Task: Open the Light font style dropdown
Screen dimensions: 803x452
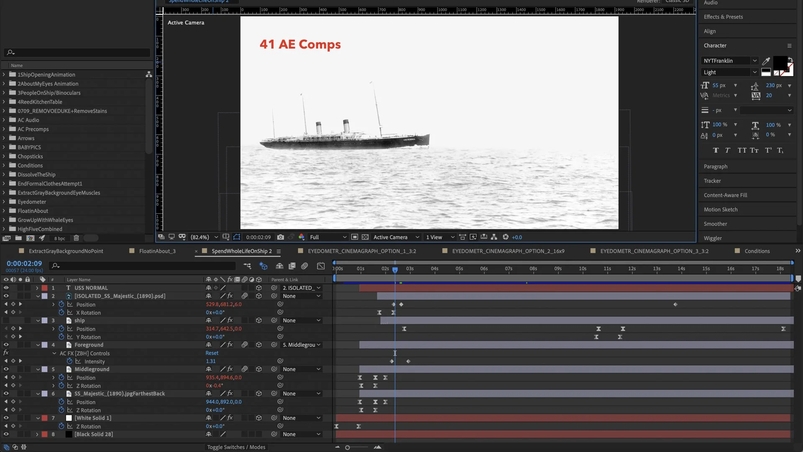Action: (x=730, y=72)
